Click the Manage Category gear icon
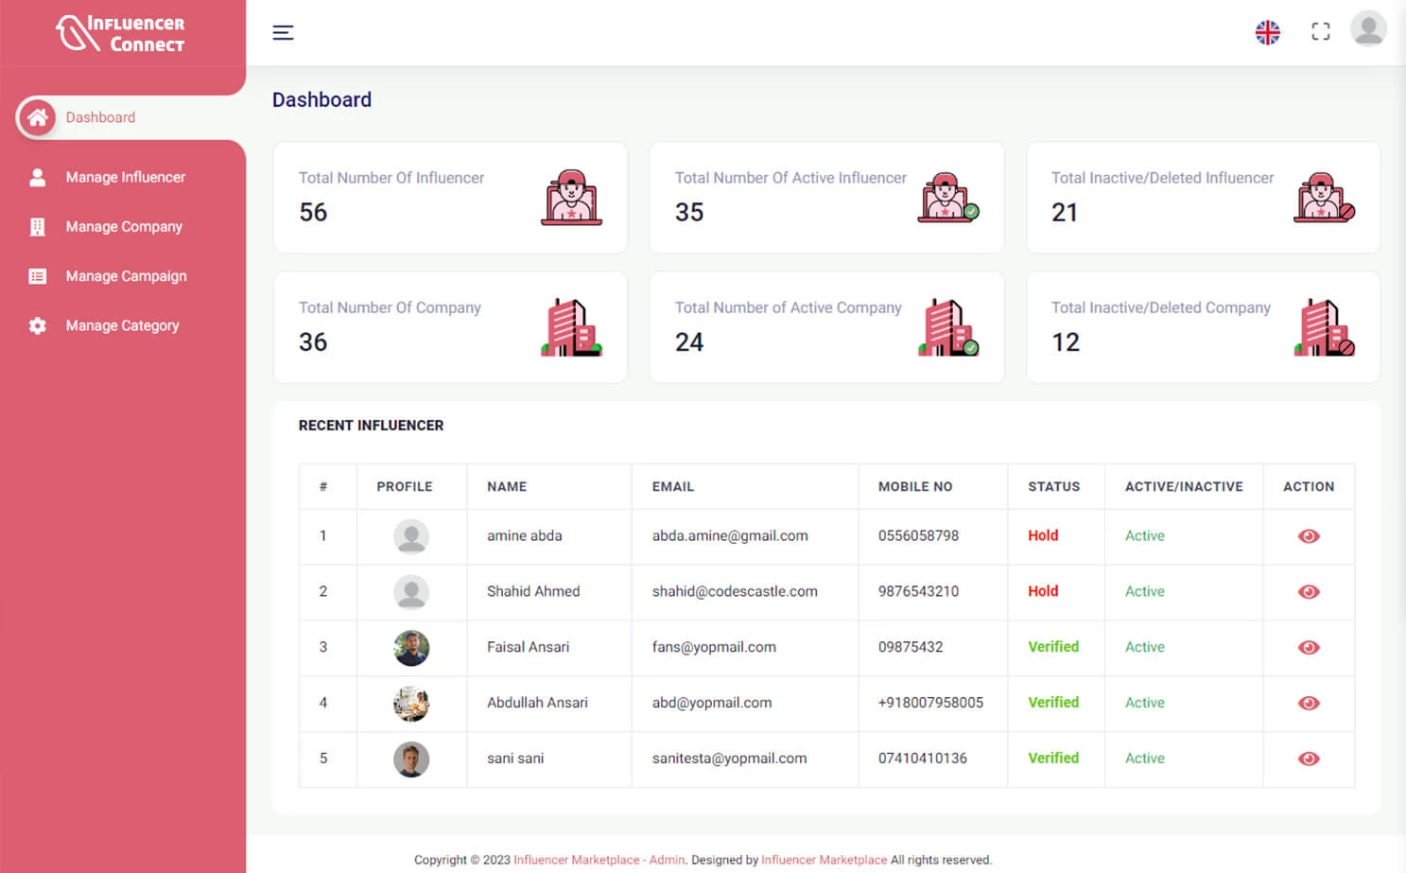1406x873 pixels. 37,325
